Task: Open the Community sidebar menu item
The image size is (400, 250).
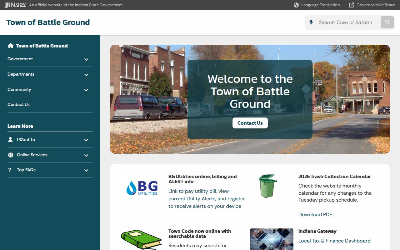Action: [x=19, y=89]
